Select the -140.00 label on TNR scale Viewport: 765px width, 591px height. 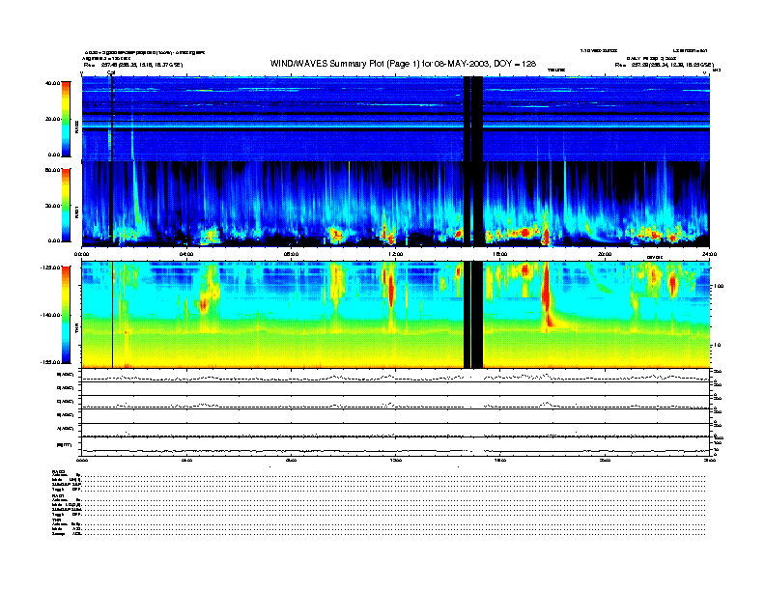pos(50,315)
